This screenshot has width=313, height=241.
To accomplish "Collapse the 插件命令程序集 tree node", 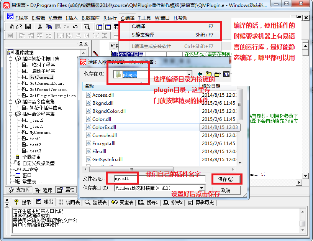I will coord(10,114).
